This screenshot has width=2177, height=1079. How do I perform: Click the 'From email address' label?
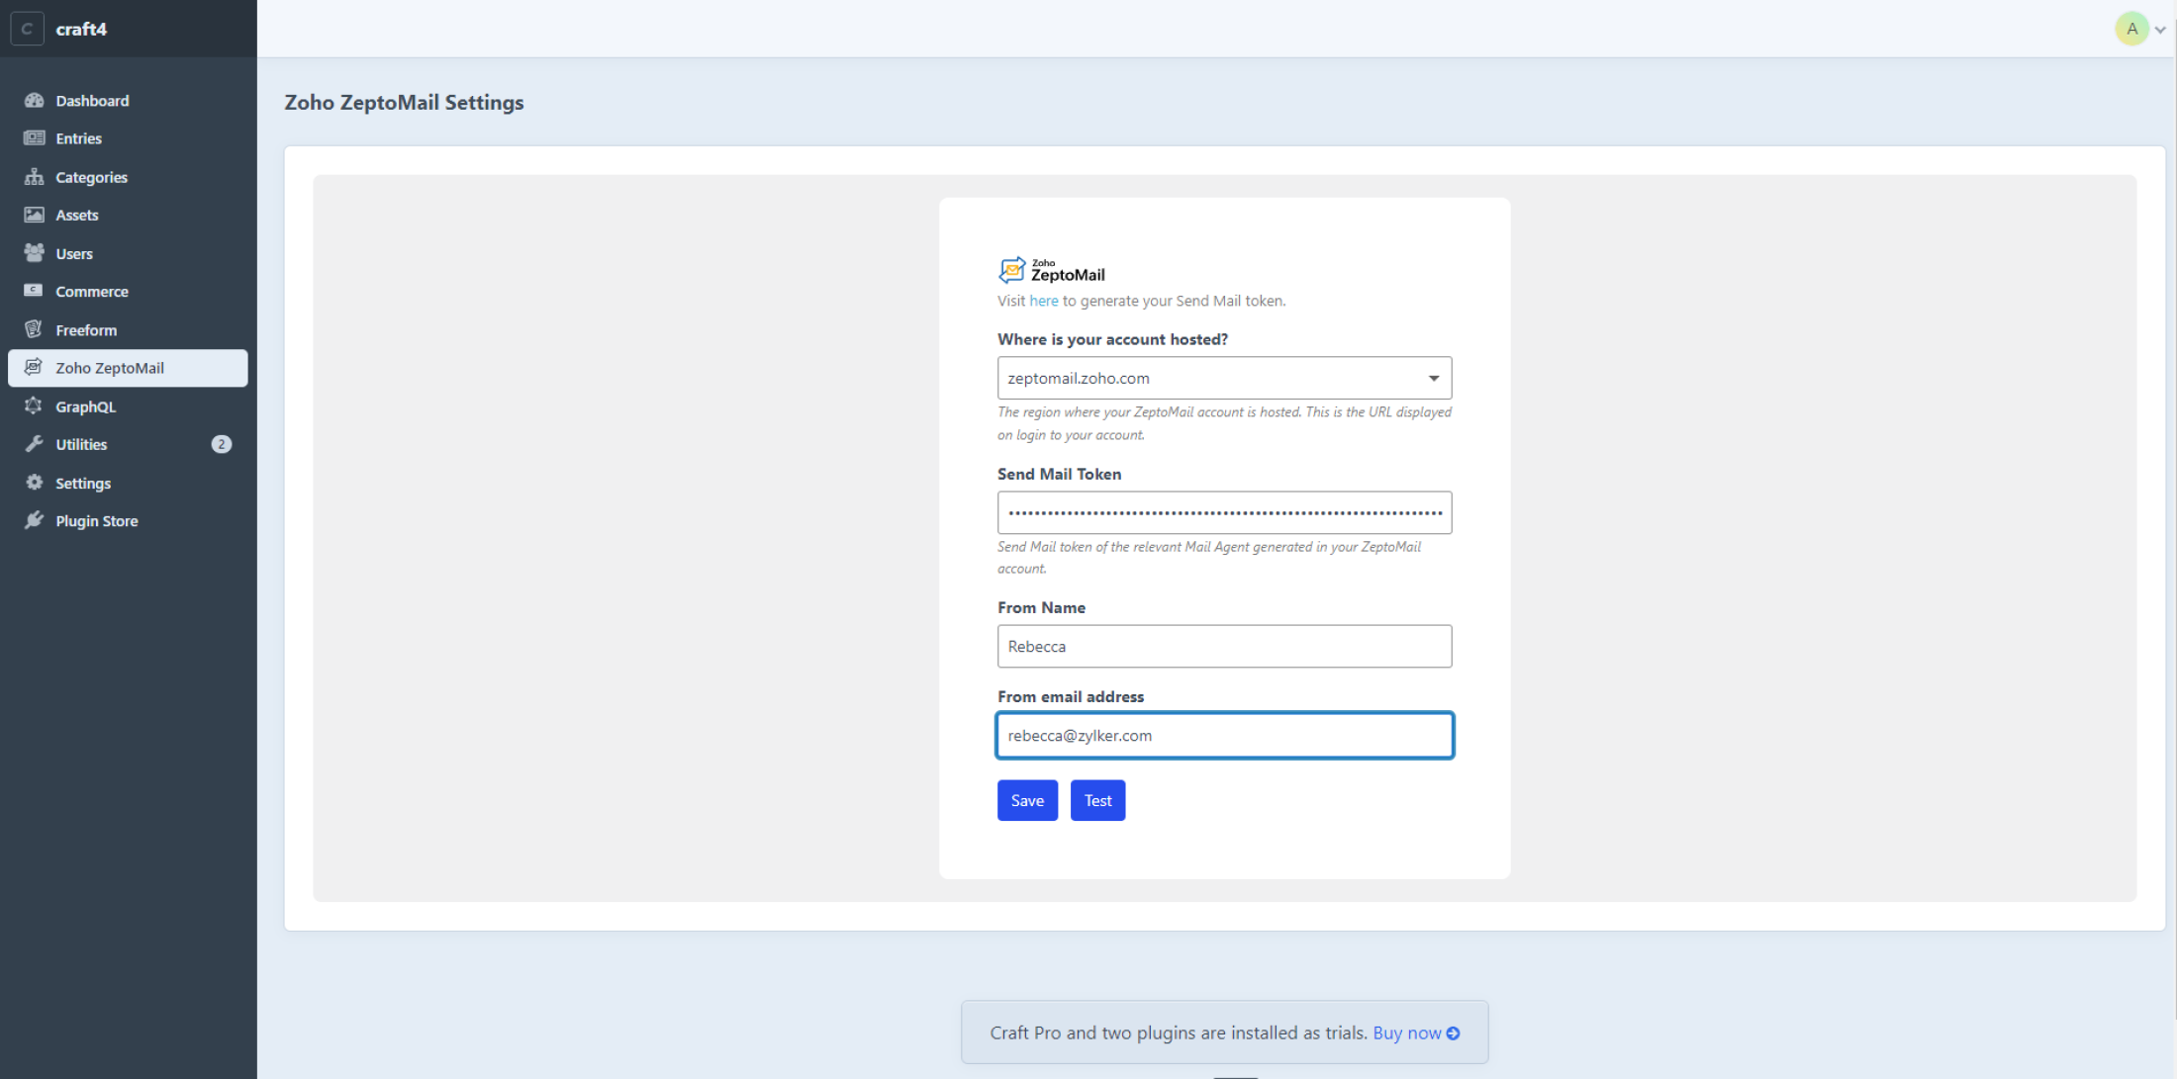[x=1071, y=696]
